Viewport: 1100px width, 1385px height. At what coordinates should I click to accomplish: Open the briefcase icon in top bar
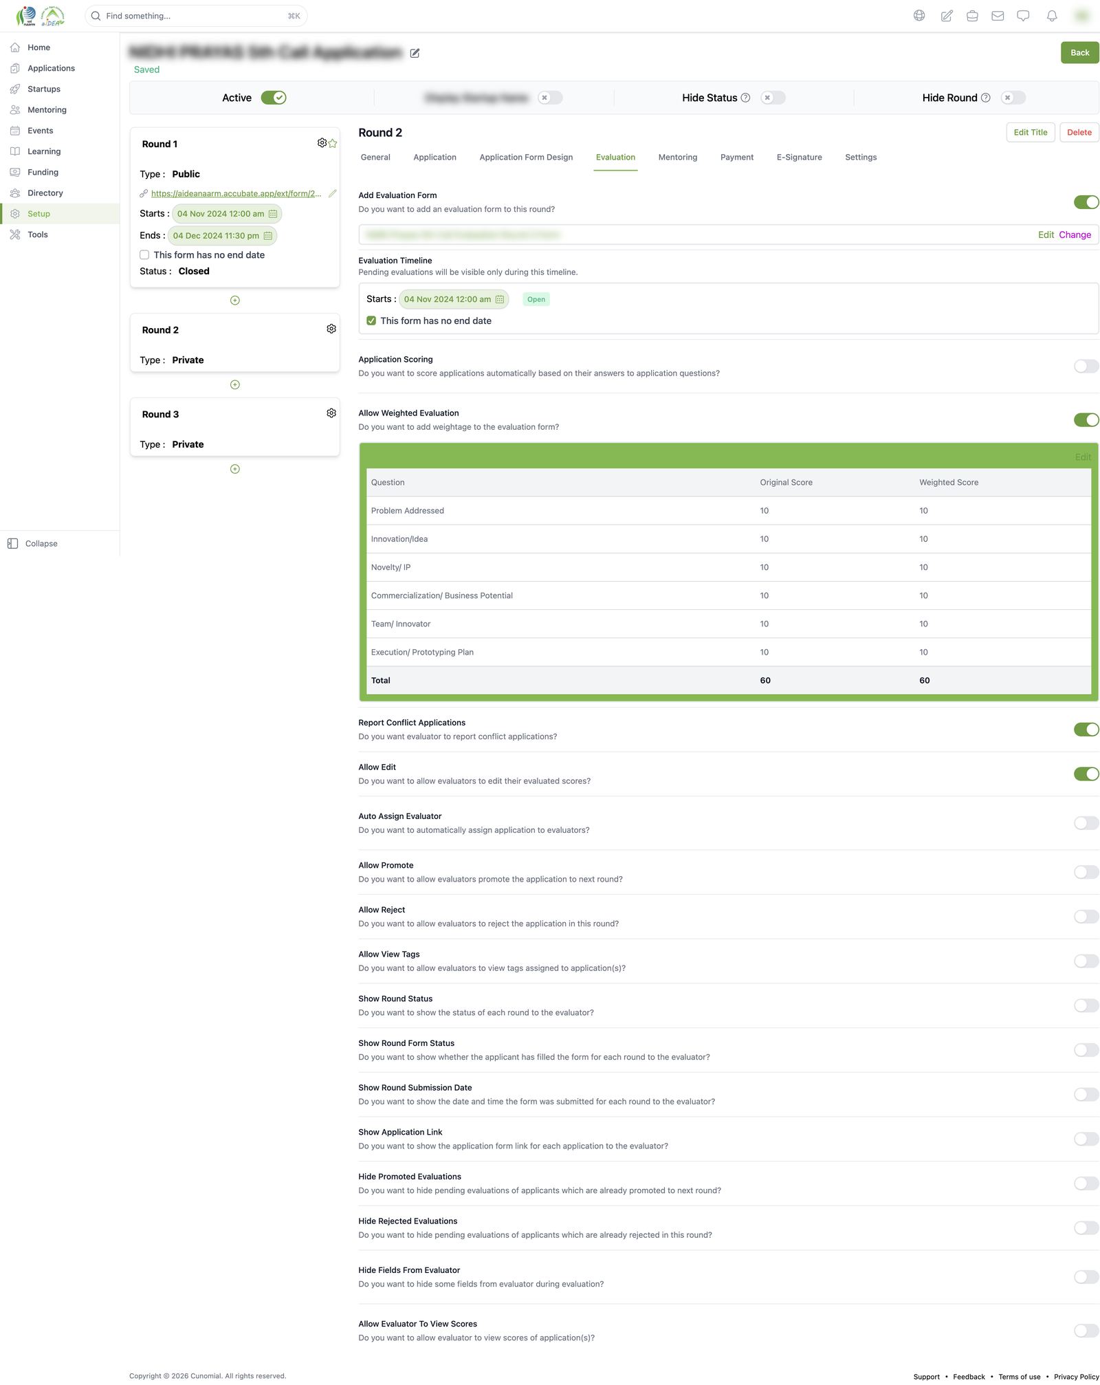coord(972,16)
